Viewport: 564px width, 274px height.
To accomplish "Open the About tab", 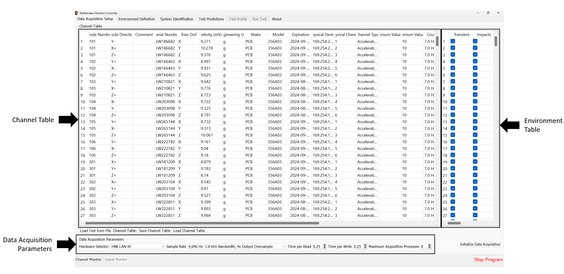I will coord(276,19).
